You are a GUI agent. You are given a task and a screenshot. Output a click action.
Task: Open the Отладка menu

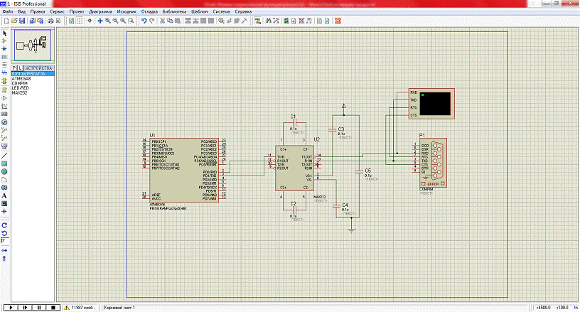[x=149, y=13]
